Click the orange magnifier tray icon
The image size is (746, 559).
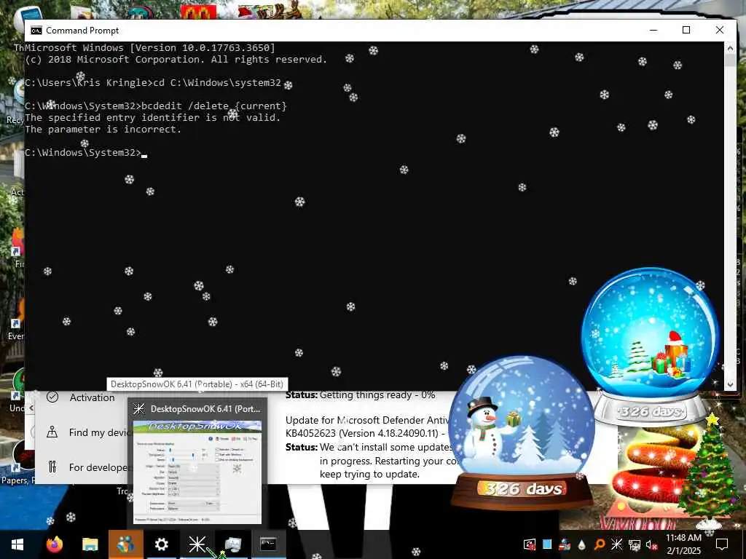pos(600,544)
